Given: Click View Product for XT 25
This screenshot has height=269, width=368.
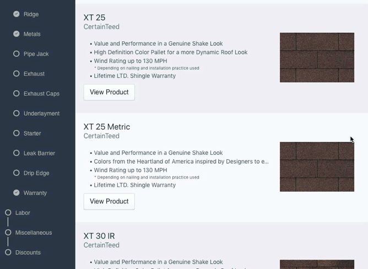Looking at the screenshot, I should point(109,92).
